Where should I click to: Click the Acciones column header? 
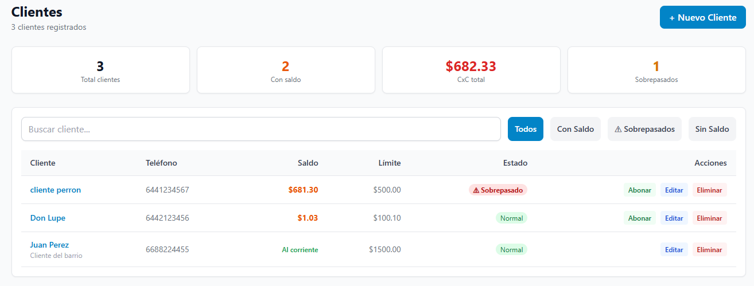point(710,163)
